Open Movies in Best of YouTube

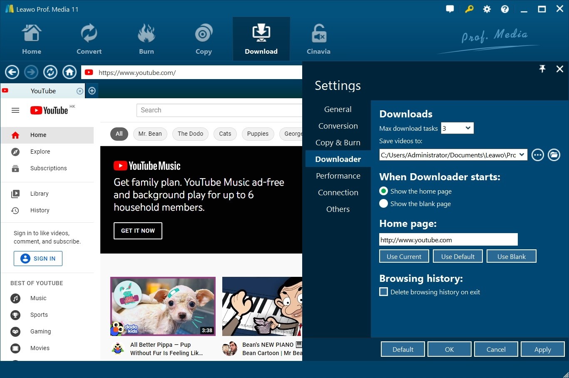pyautogui.click(x=47, y=348)
